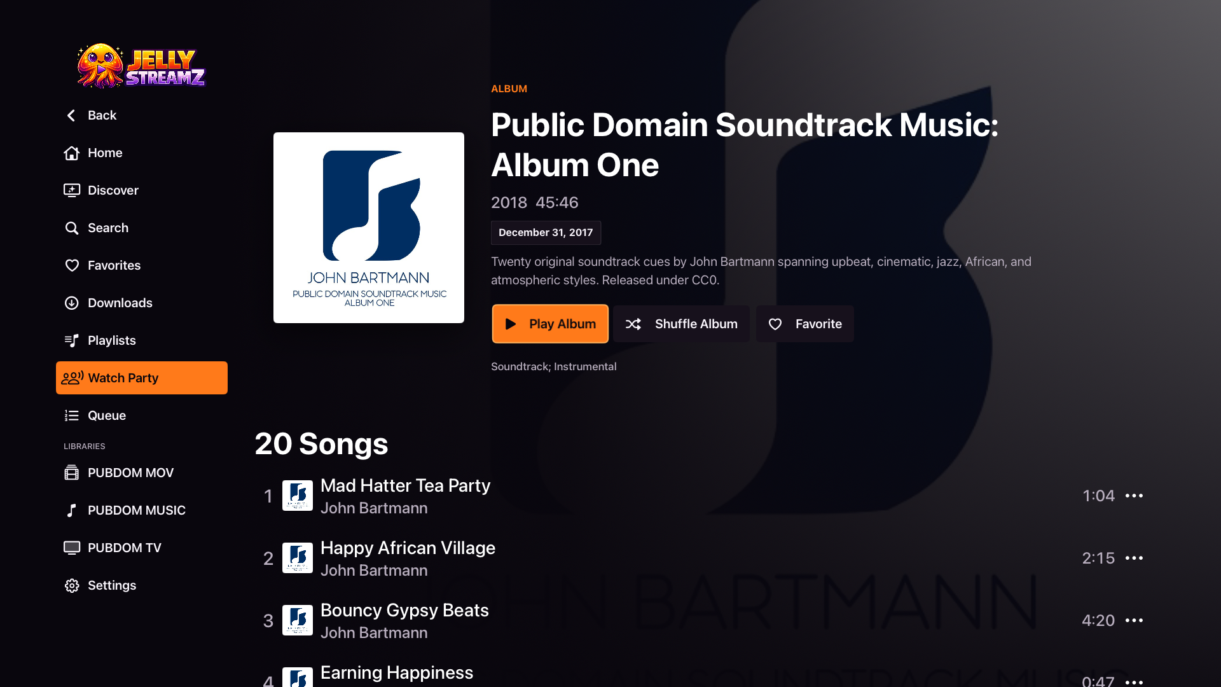1221x687 pixels.
Task: Click Bouncy Gypsy Beats track thumbnail
Action: click(x=298, y=620)
